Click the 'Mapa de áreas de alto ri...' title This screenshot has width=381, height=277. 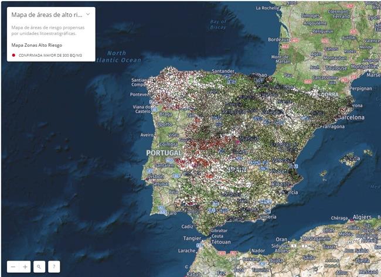[x=47, y=15]
